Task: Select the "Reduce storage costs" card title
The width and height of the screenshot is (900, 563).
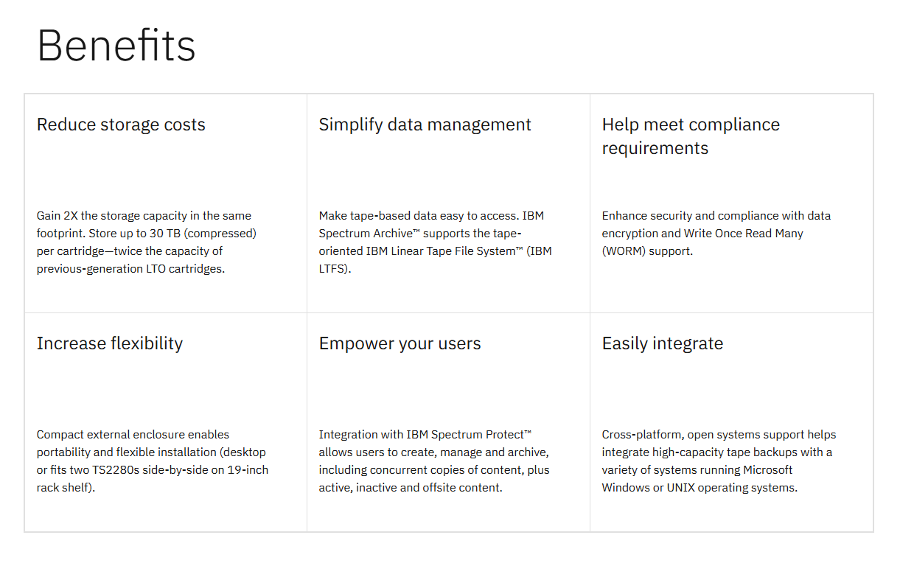Action: tap(121, 125)
